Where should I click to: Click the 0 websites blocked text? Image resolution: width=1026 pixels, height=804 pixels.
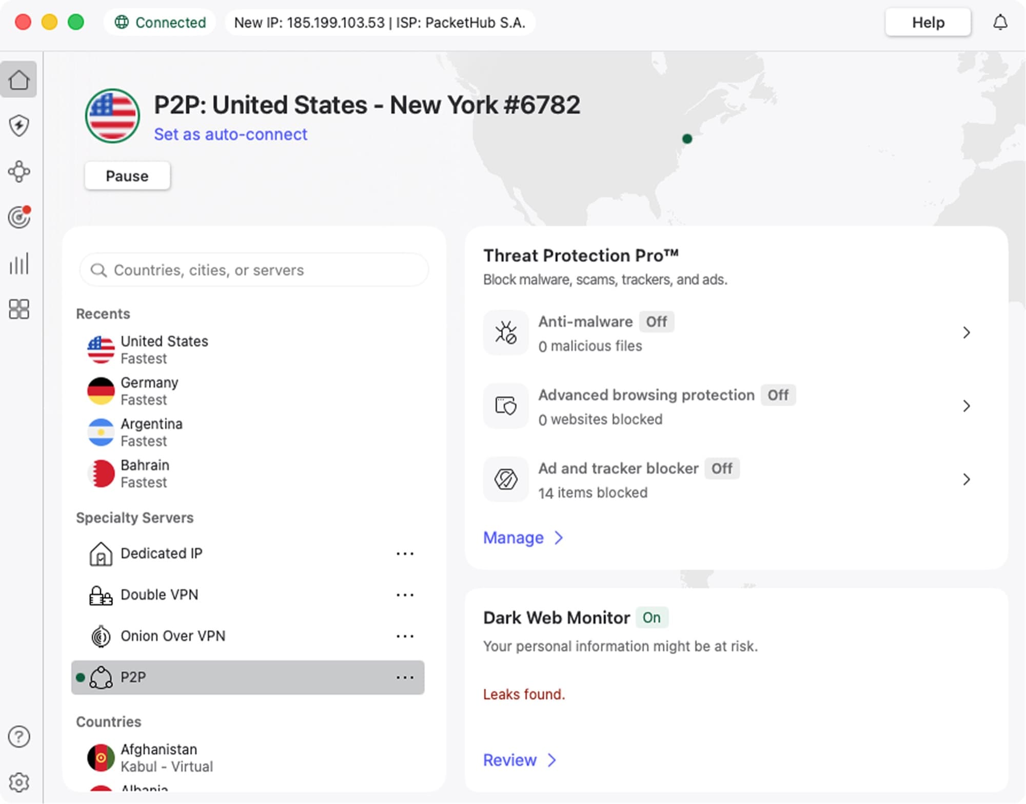coord(600,419)
